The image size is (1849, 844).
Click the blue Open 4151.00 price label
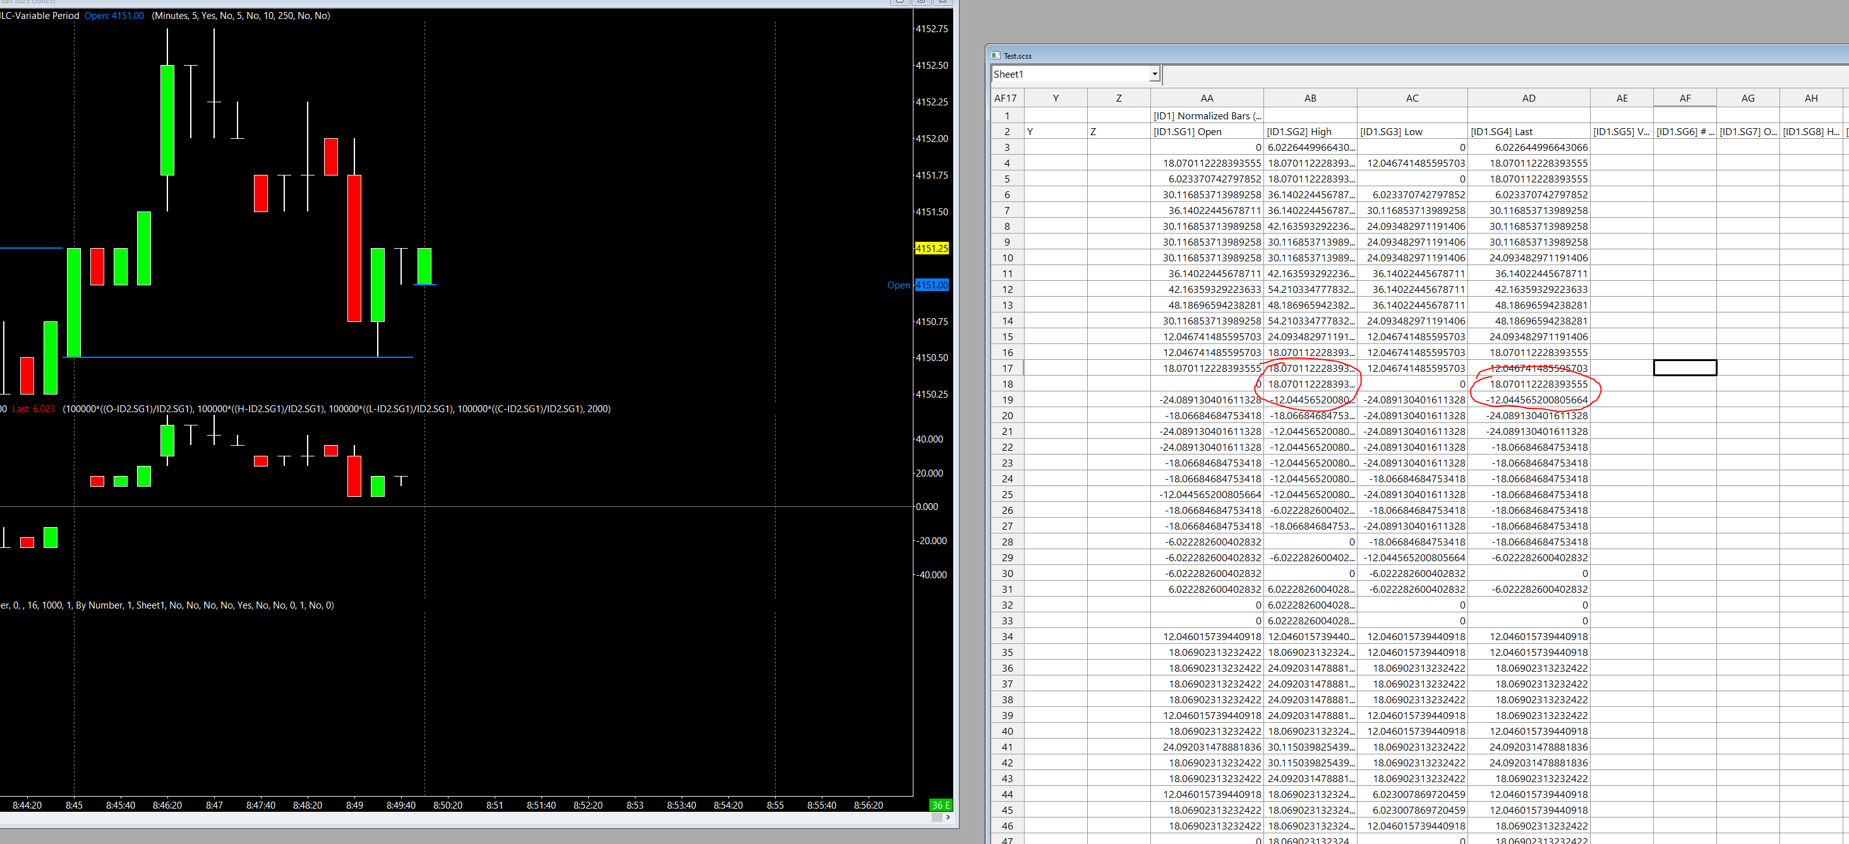tap(932, 285)
